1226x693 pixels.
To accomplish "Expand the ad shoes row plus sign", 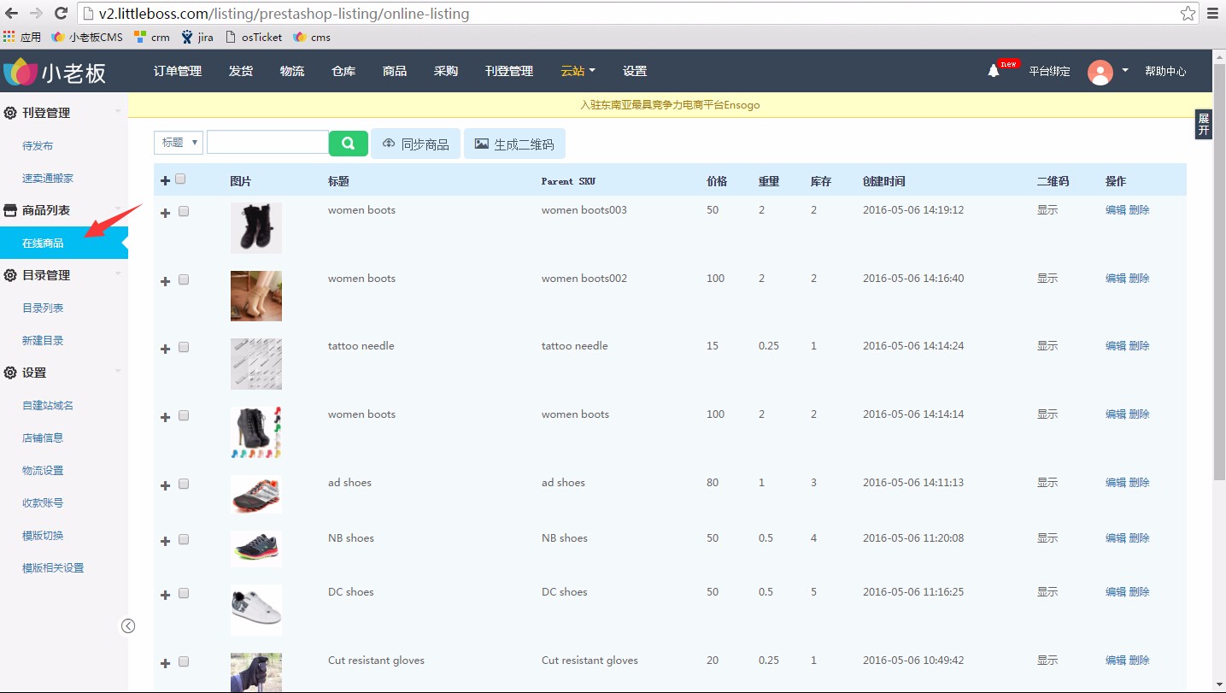I will [x=166, y=485].
